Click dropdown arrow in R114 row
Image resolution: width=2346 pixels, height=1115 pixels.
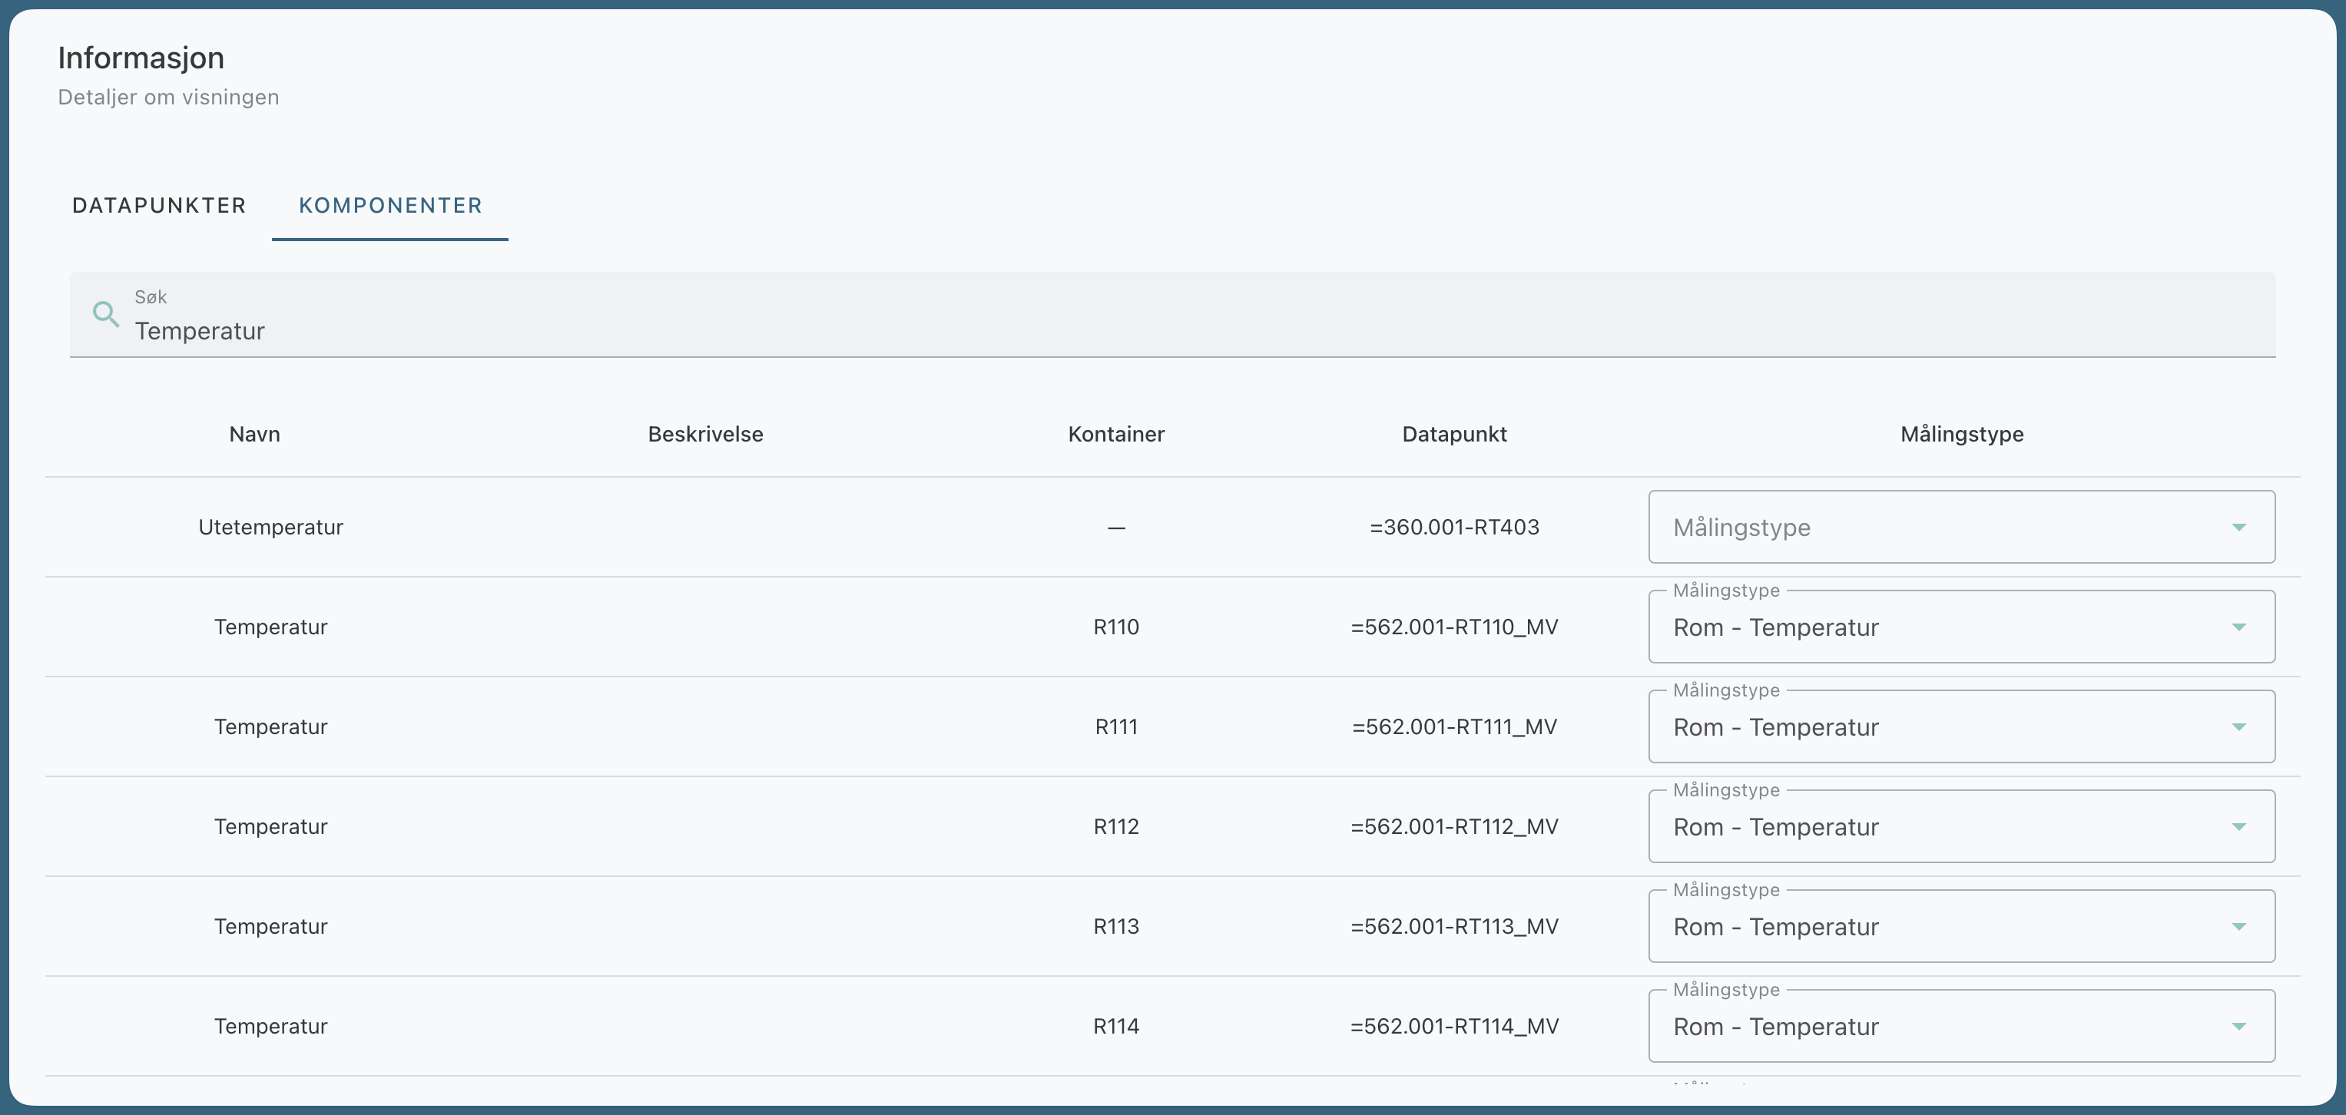(x=2238, y=1027)
